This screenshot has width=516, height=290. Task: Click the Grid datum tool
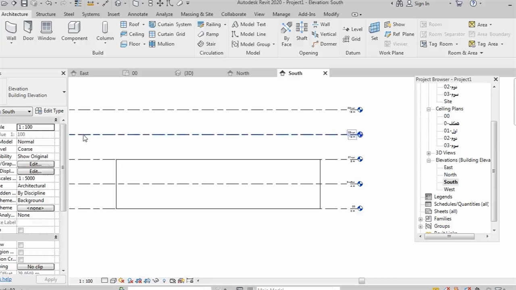[x=352, y=39]
